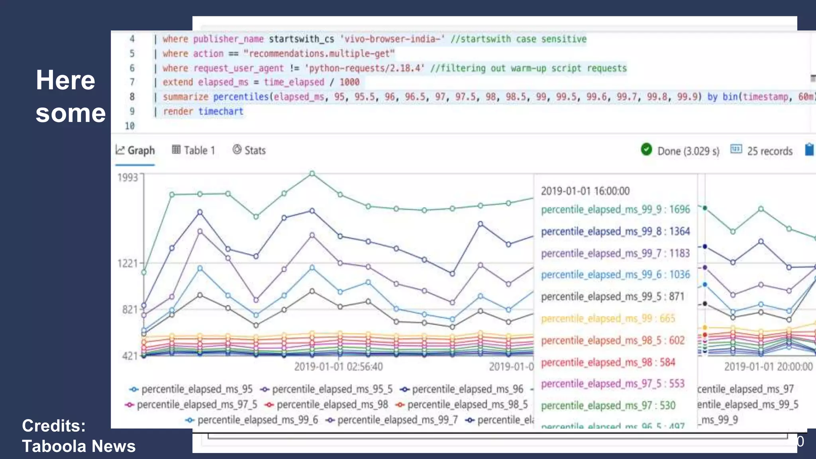This screenshot has height=459, width=816.
Task: Click the blue clipboard copy icon
Action: [809, 149]
